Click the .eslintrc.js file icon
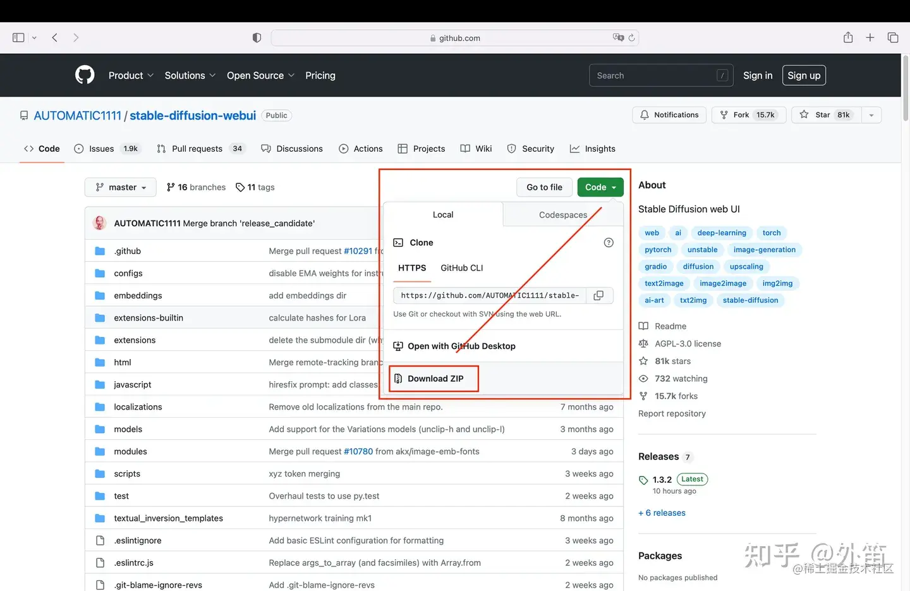910x591 pixels. (x=100, y=563)
